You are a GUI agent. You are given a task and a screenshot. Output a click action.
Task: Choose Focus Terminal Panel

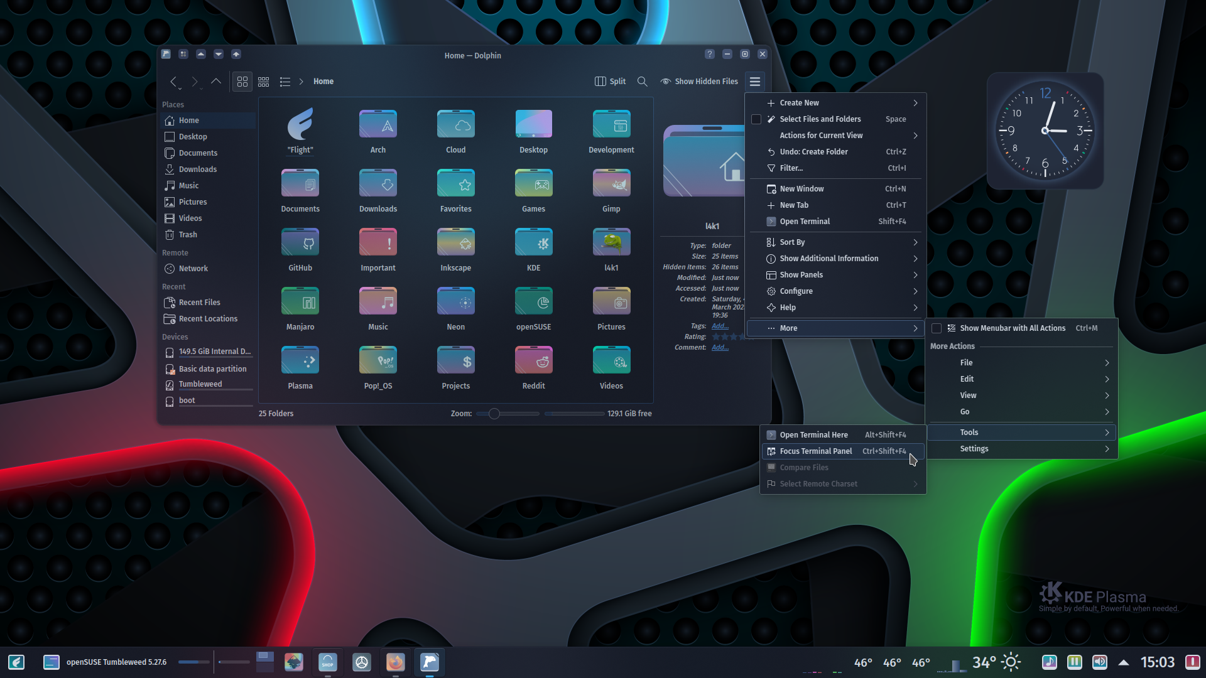843,451
